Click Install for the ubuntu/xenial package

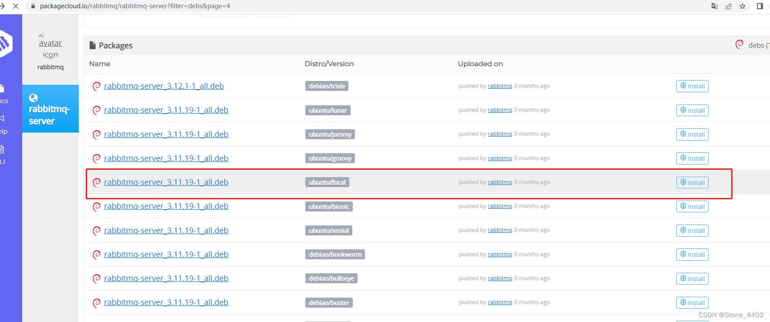pyautogui.click(x=692, y=231)
